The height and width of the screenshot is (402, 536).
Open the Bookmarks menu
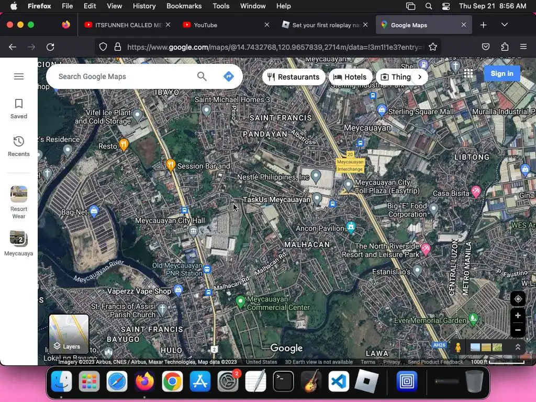point(184,6)
